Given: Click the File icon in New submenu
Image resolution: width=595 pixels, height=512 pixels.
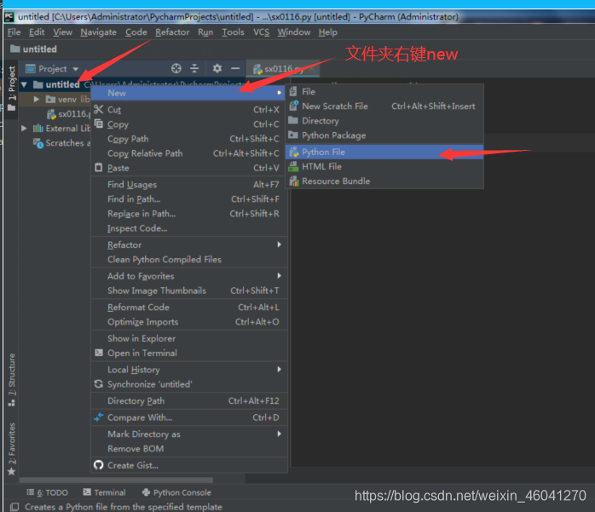Looking at the screenshot, I should [293, 91].
